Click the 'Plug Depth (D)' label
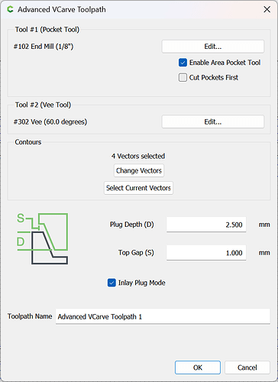 (x=132, y=225)
